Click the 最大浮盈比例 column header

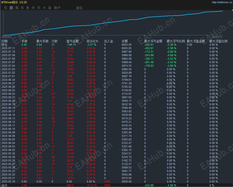[x=218, y=41]
